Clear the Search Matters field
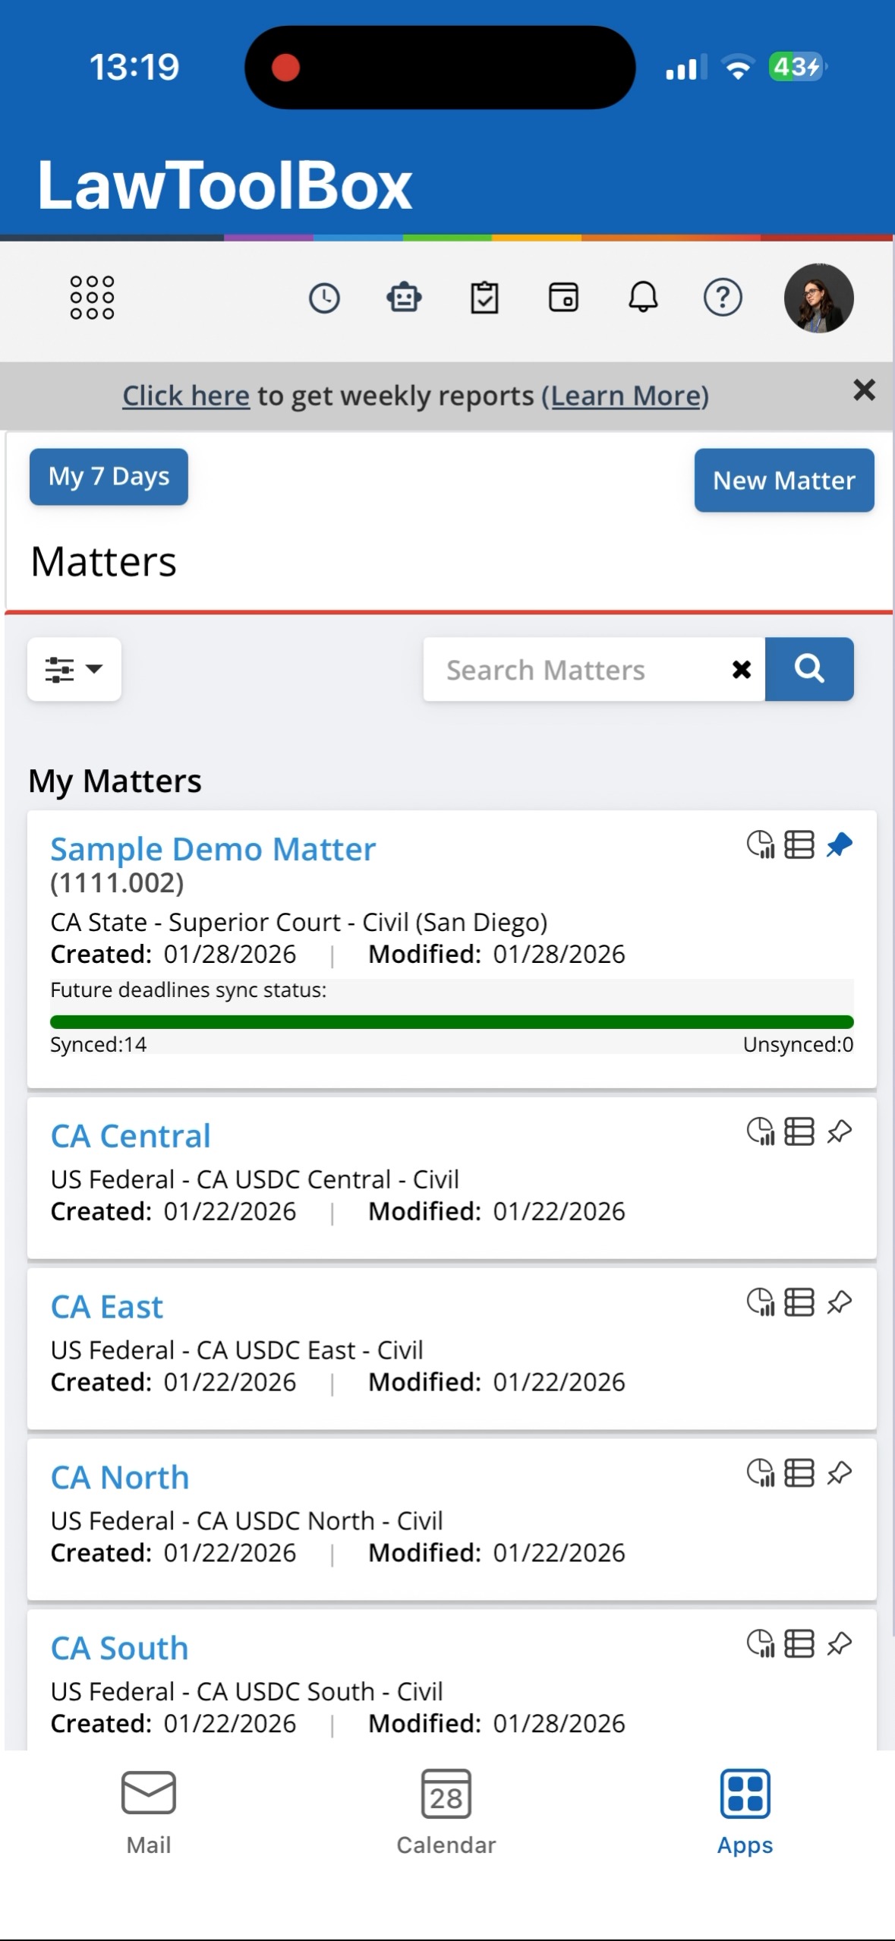Viewport: 895px width, 1941px height. (742, 670)
